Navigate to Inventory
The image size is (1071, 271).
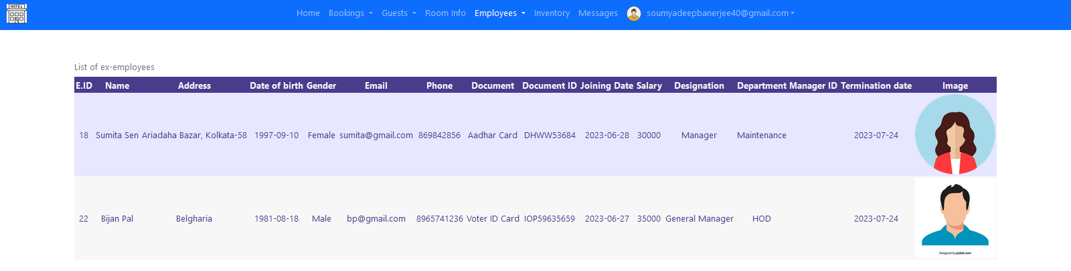pyautogui.click(x=552, y=13)
